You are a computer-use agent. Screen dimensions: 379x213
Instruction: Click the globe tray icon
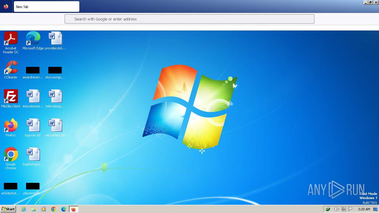(328, 209)
